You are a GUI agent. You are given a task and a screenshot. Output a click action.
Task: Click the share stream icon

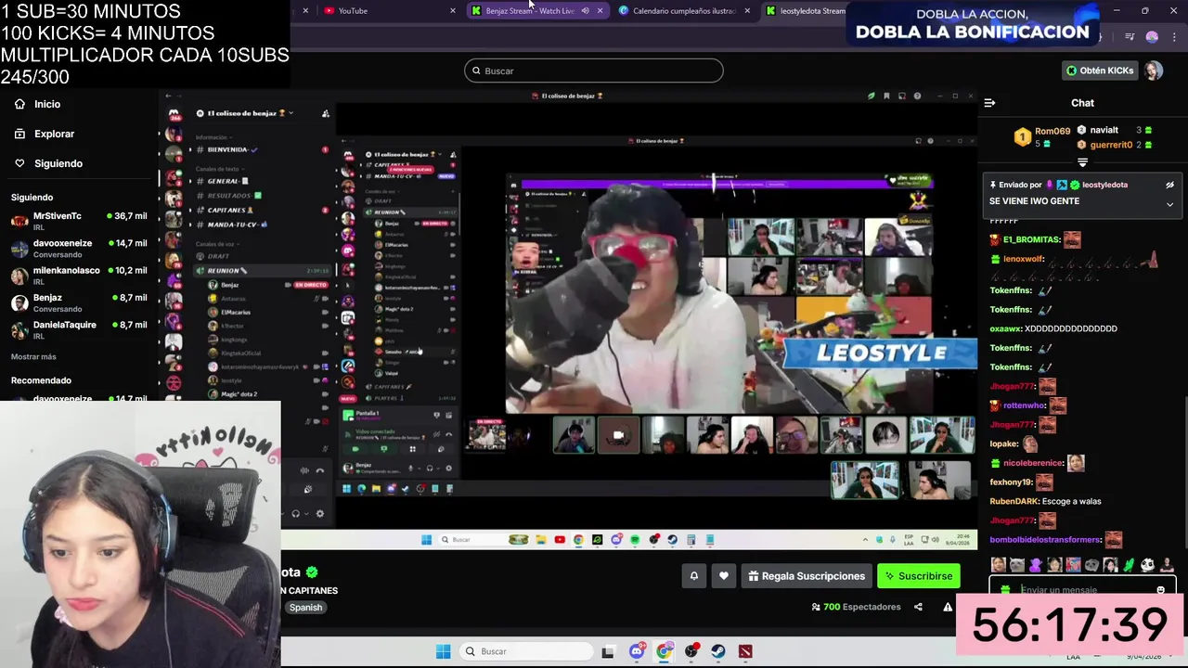click(918, 607)
